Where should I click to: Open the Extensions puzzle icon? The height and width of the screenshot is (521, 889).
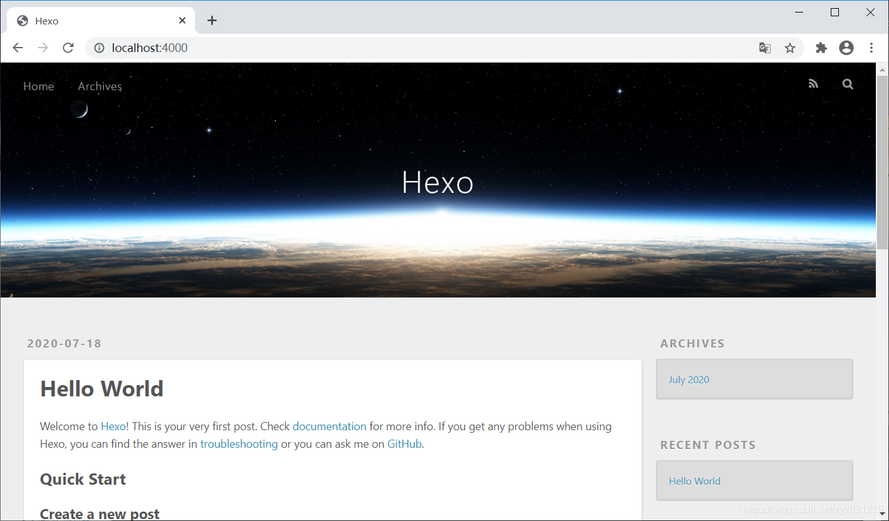click(821, 48)
